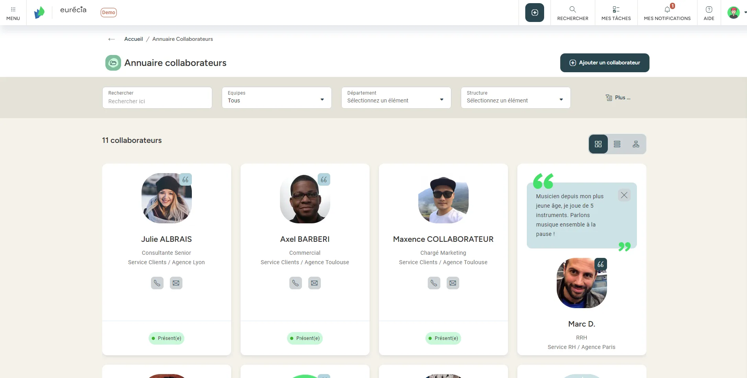This screenshot has height=378, width=747.
Task: Call Julie ALBRAIS via phone icon
Action: tap(157, 283)
